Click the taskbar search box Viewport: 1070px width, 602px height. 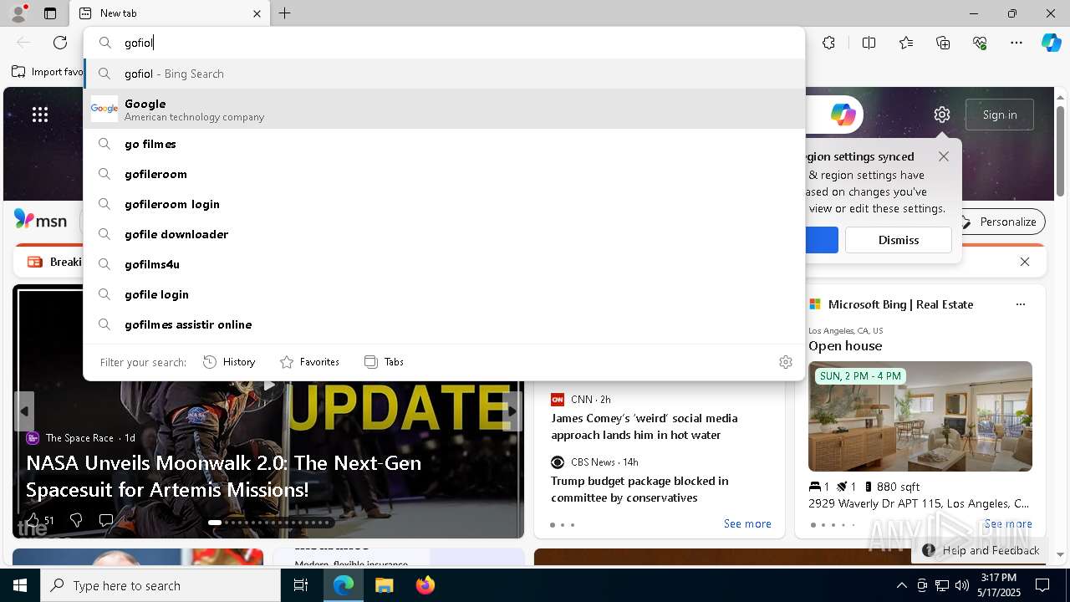(160, 585)
